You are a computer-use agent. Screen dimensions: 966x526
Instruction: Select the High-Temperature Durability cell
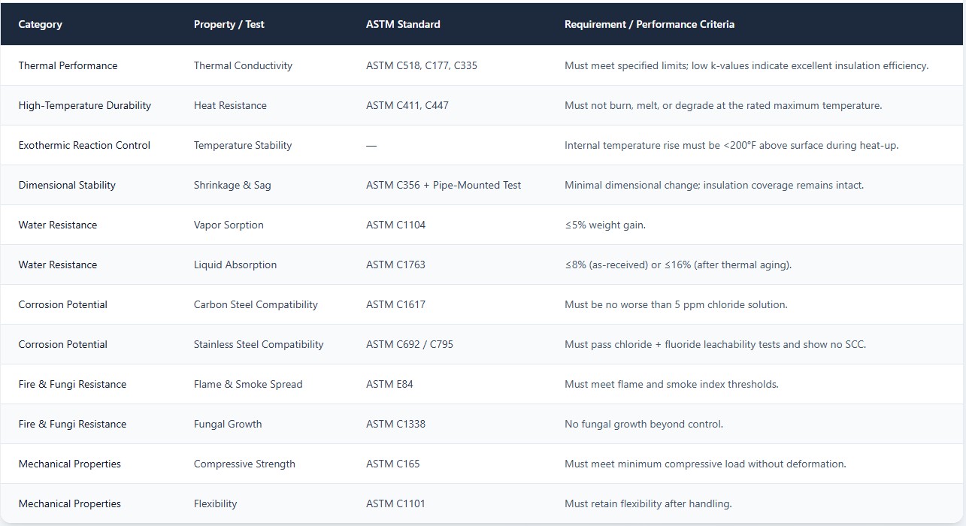click(x=85, y=105)
